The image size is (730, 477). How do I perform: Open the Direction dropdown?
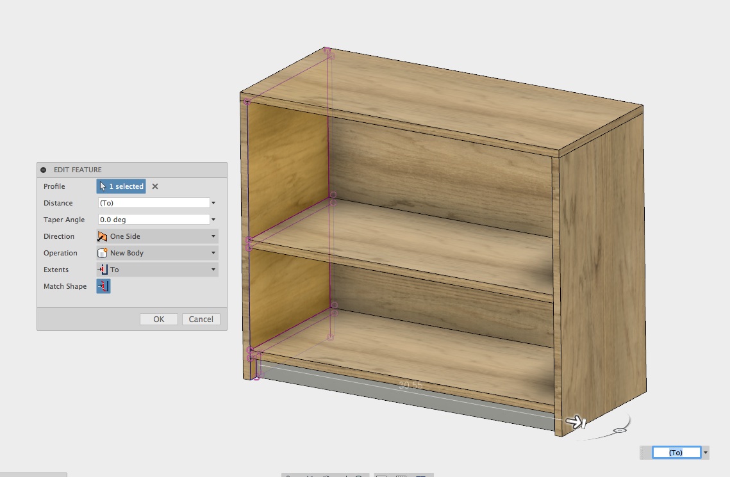click(x=213, y=236)
